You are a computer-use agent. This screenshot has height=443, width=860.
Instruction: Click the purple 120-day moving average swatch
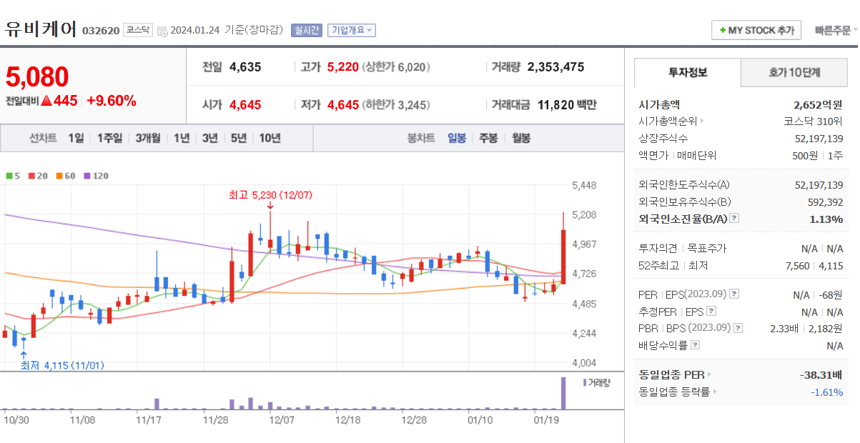(87, 176)
